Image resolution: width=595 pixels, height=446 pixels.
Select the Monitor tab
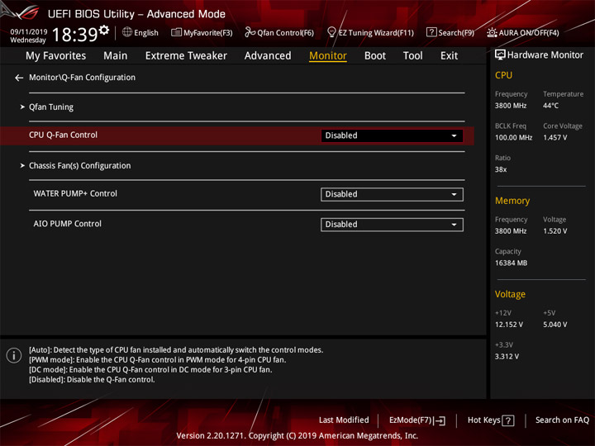328,56
